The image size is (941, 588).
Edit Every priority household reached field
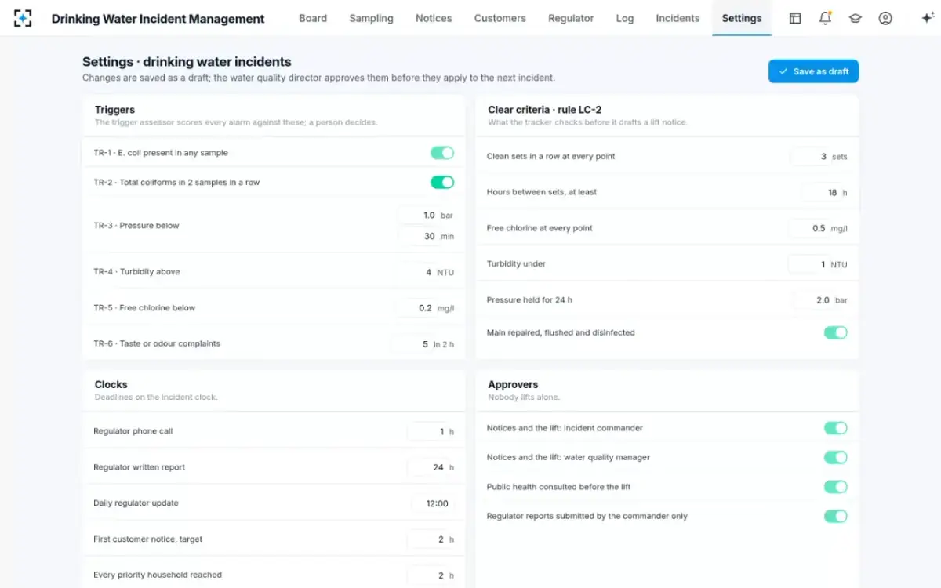tap(427, 575)
